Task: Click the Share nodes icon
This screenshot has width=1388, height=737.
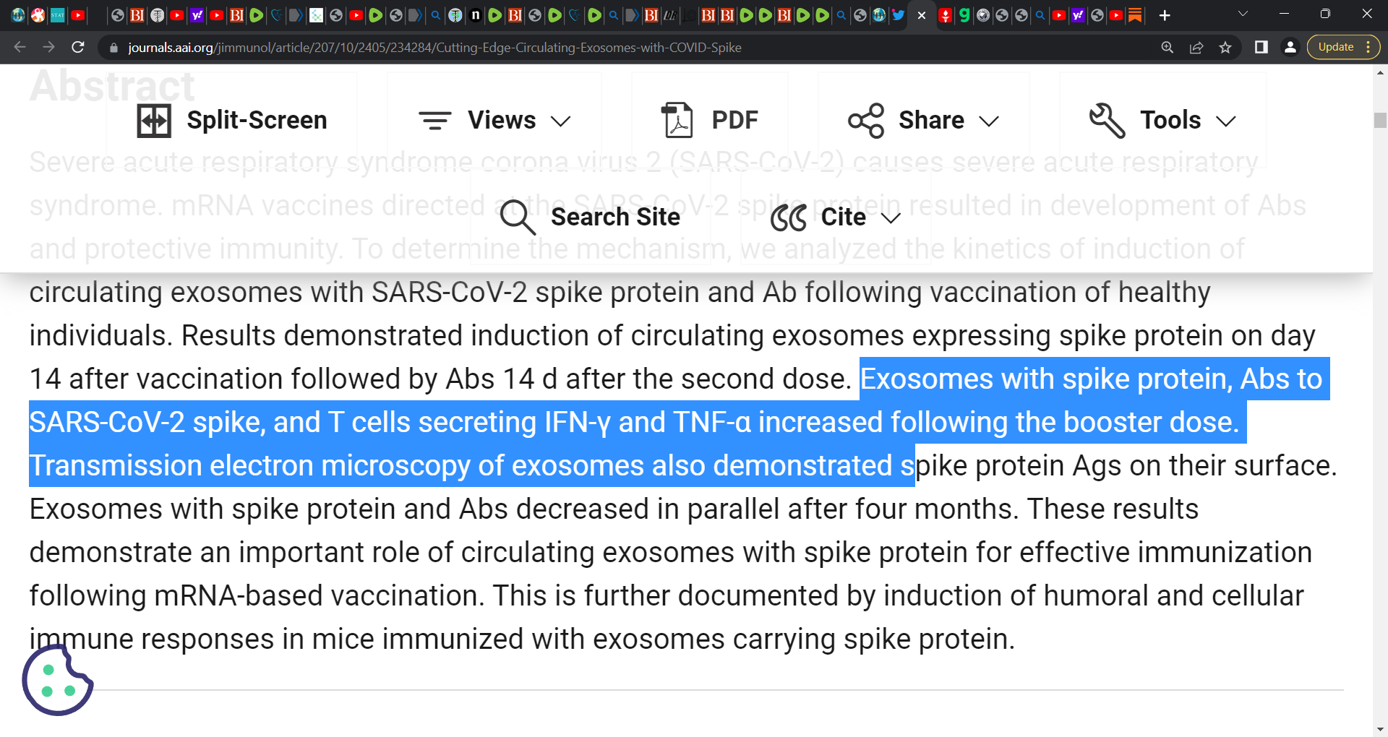Action: point(866,121)
